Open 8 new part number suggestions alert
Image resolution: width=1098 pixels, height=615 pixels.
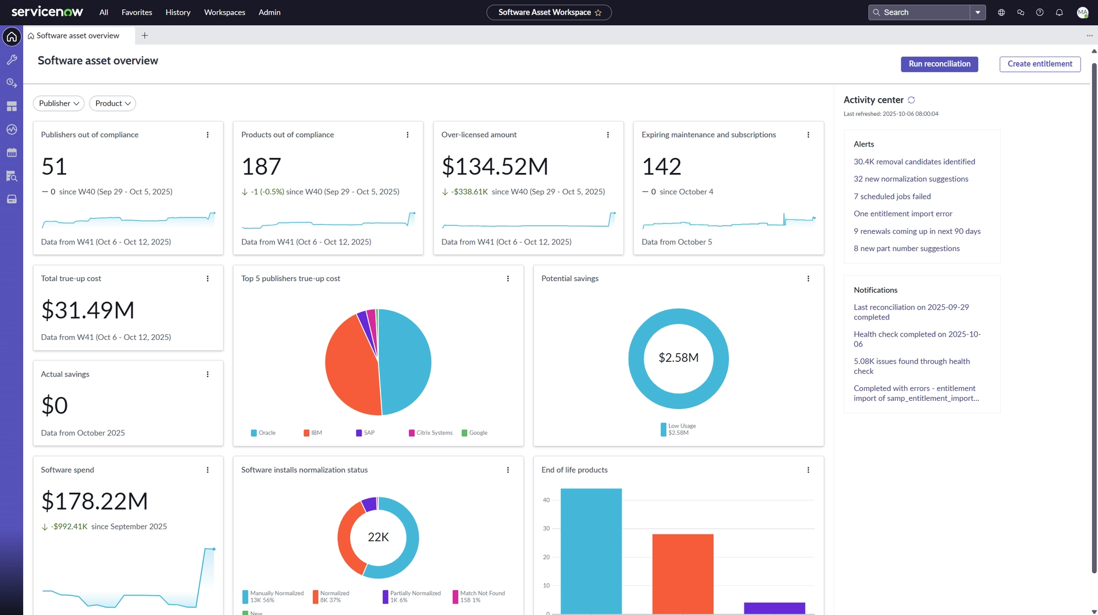pyautogui.click(x=906, y=248)
